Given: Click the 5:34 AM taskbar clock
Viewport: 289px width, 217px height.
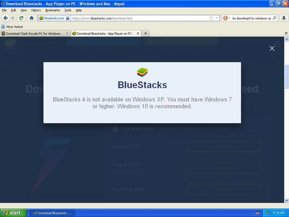Looking at the screenshot, I should (279, 213).
